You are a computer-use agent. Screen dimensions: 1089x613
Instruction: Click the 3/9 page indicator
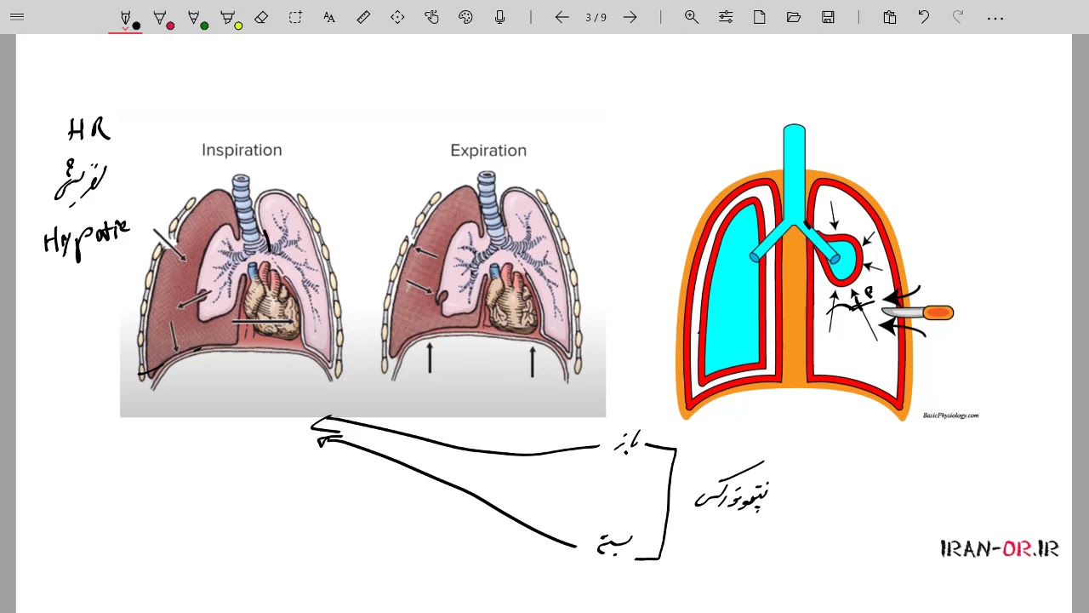tap(596, 17)
